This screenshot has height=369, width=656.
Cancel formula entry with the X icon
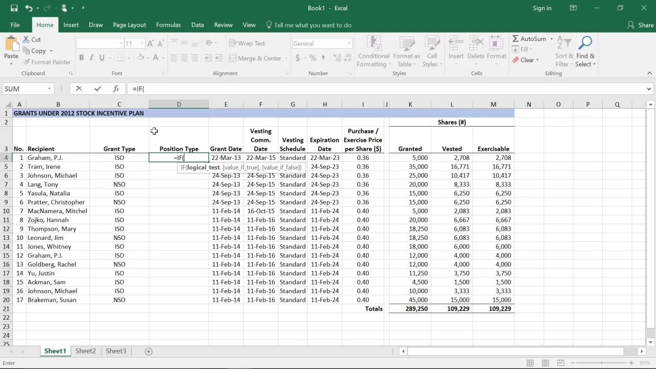pyautogui.click(x=79, y=89)
